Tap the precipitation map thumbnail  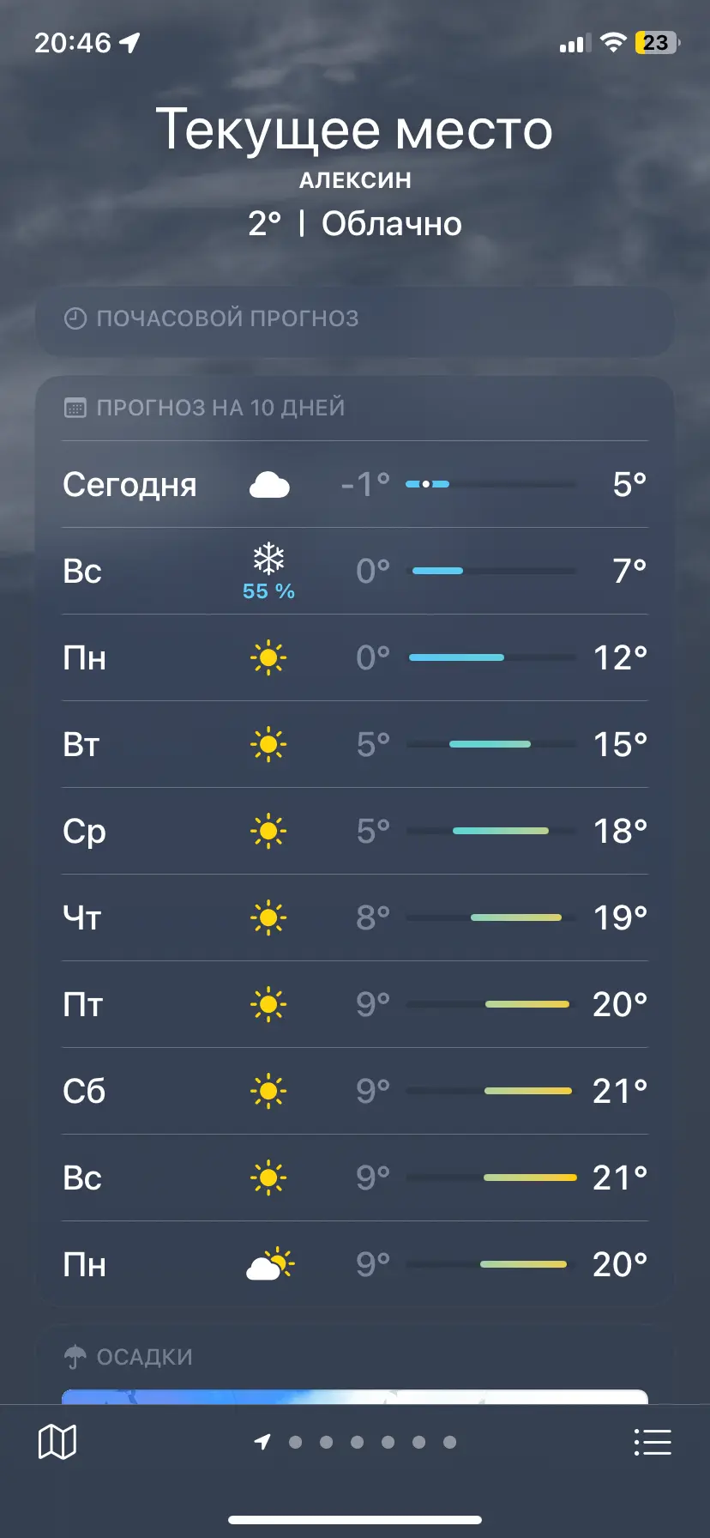[354, 1396]
